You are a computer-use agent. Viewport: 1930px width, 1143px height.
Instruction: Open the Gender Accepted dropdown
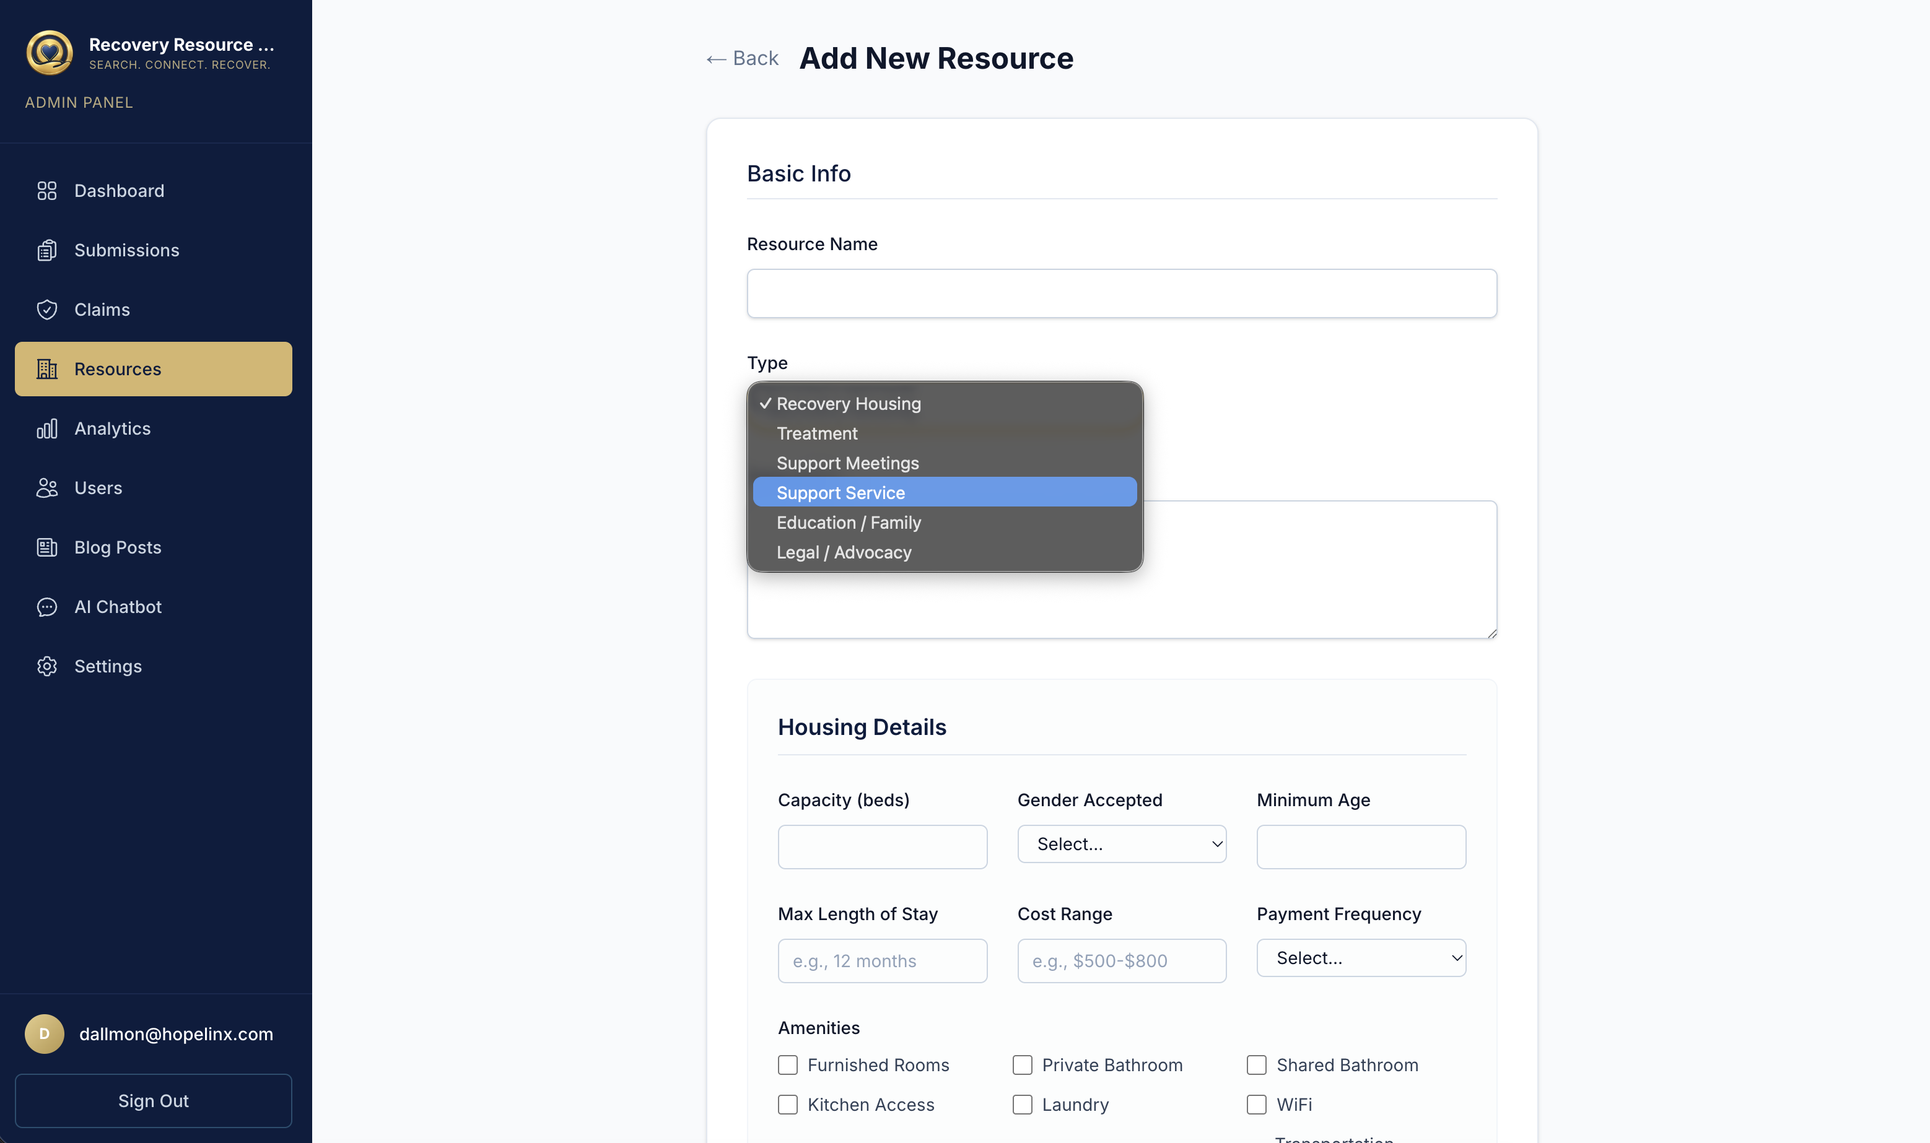[x=1121, y=844]
